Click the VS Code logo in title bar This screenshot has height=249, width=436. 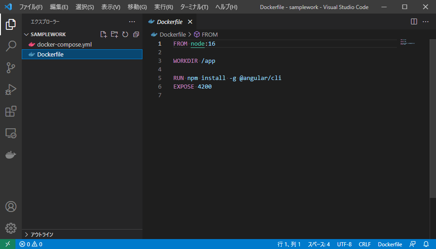click(x=8, y=7)
